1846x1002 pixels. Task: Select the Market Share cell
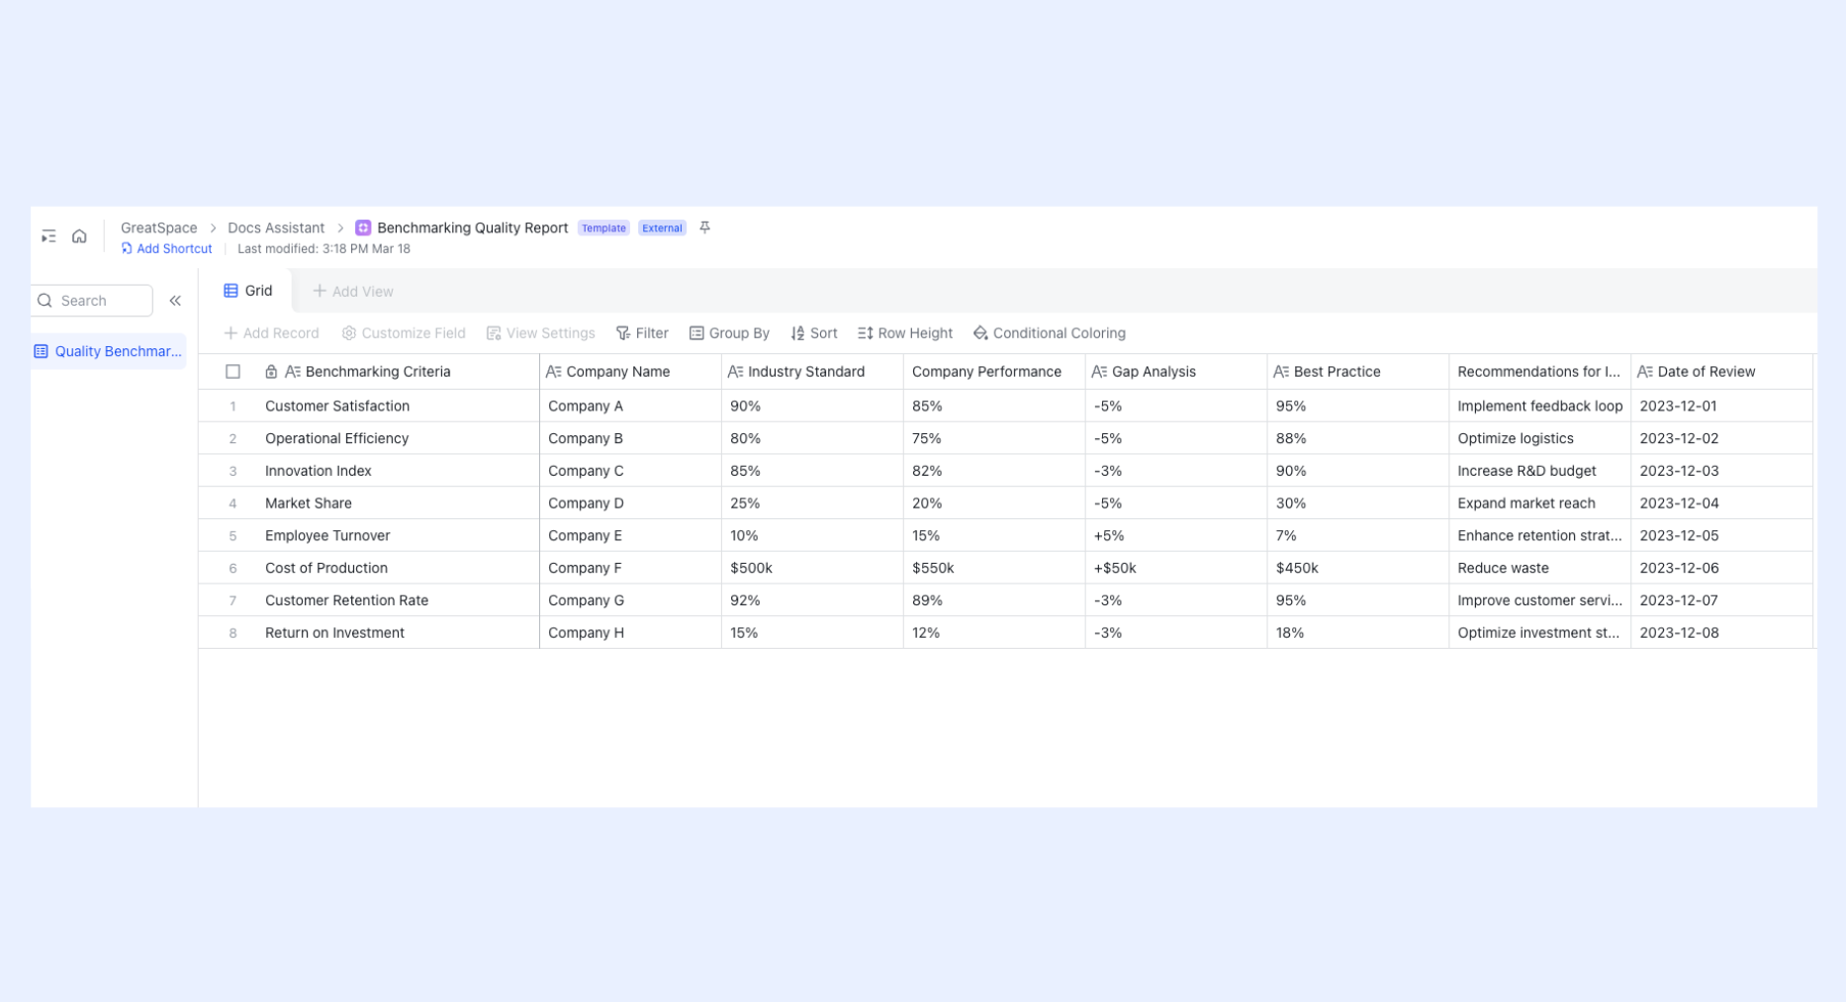click(398, 503)
